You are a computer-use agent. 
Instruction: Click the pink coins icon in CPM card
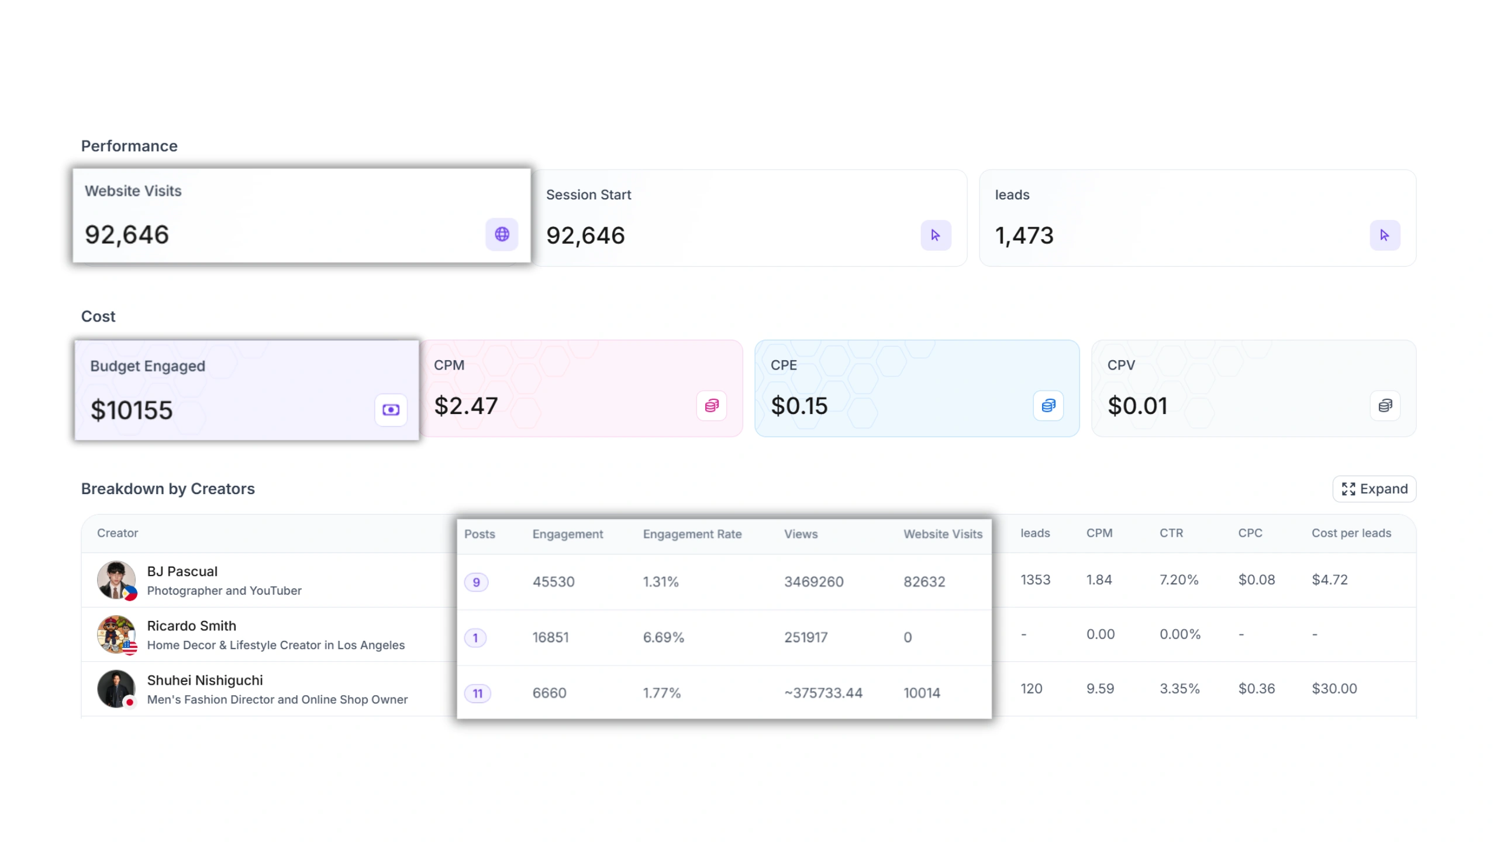tap(712, 406)
